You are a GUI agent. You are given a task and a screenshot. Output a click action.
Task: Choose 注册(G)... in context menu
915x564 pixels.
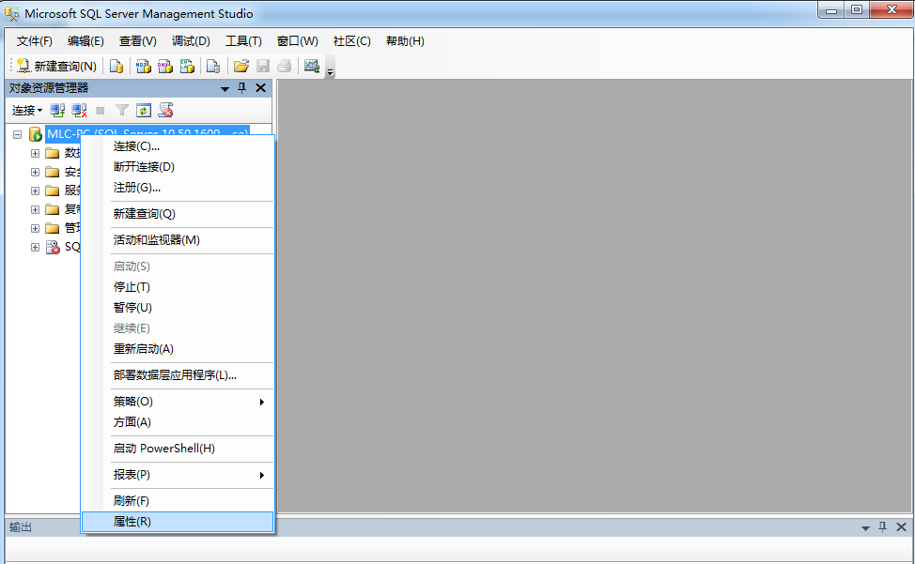(x=178, y=188)
